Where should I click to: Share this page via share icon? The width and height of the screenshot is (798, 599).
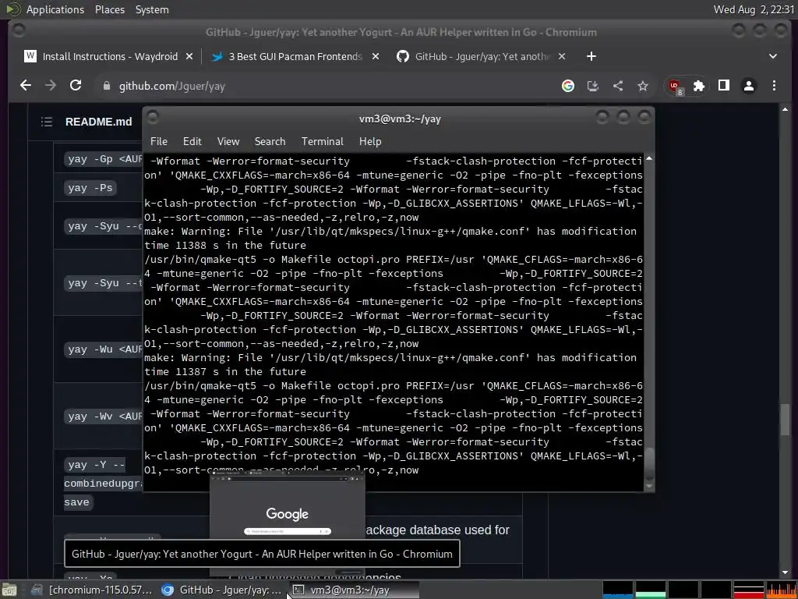[618, 86]
